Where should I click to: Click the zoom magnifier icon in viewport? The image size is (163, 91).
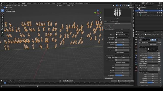100,17
